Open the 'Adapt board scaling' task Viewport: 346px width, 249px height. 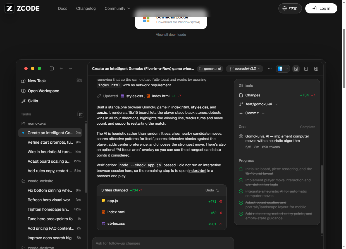click(51, 161)
